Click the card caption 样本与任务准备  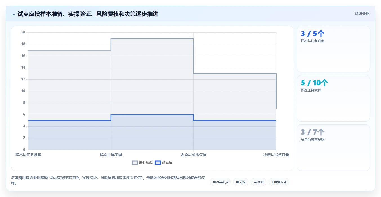[x=313, y=41]
